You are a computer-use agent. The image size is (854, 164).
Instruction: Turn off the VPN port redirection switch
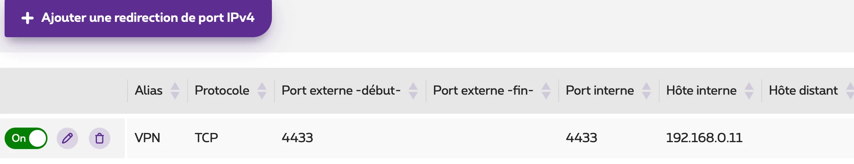click(26, 138)
